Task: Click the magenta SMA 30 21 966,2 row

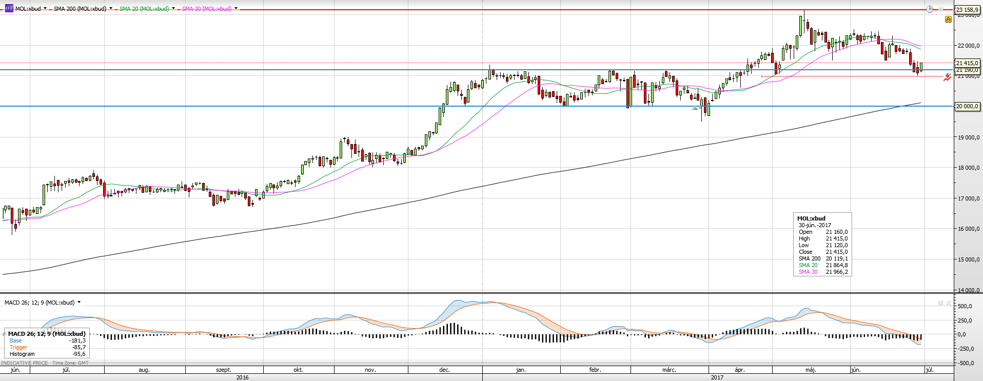Action: pos(823,272)
